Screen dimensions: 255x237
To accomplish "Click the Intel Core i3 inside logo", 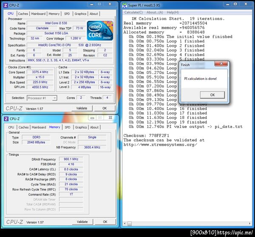I will click(100, 31).
